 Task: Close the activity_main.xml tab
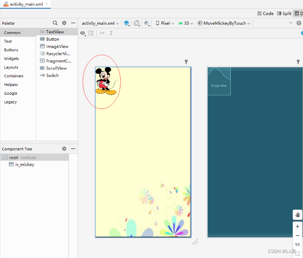click(x=47, y=4)
